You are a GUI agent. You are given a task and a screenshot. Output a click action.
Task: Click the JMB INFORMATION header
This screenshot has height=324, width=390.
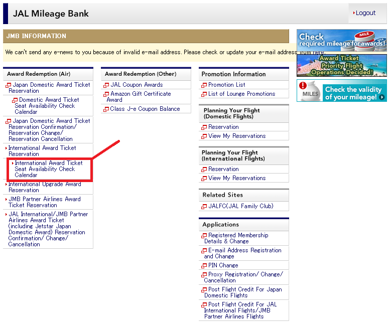tap(36, 36)
